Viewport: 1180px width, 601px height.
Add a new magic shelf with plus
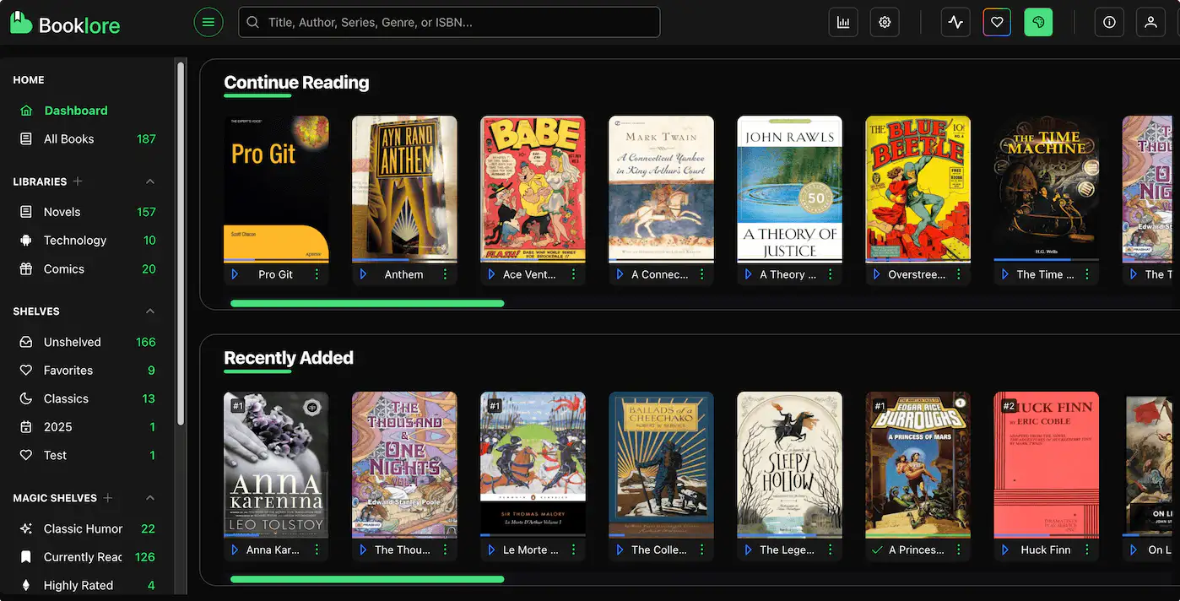[108, 498]
